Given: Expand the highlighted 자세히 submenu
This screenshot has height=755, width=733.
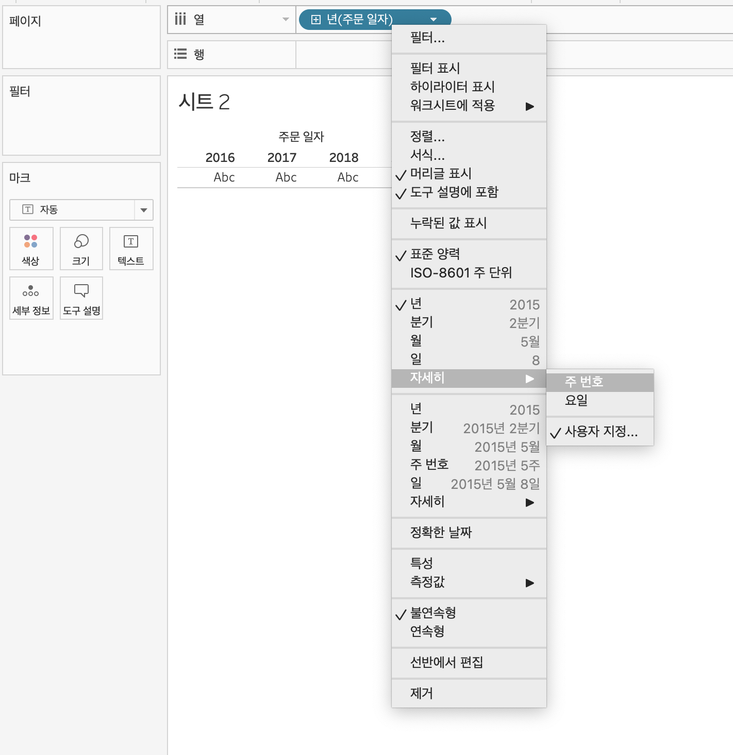Looking at the screenshot, I should [x=469, y=378].
